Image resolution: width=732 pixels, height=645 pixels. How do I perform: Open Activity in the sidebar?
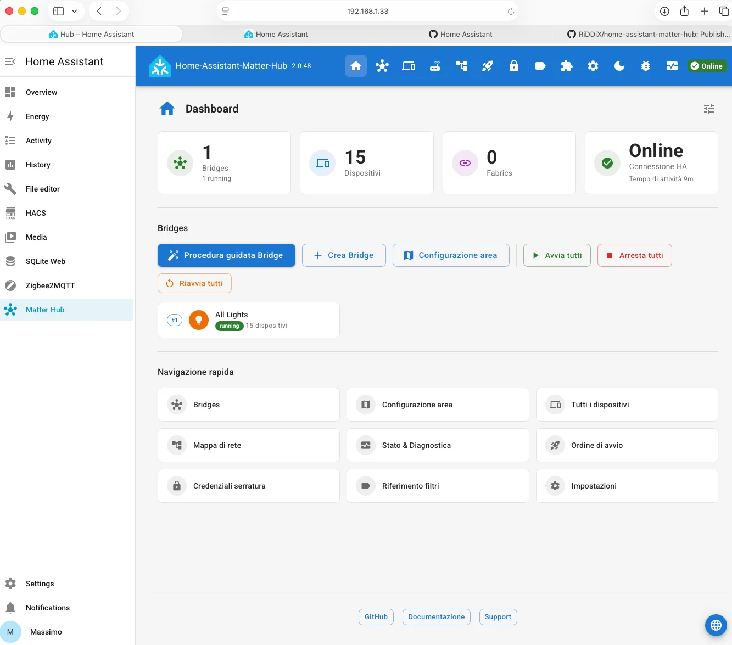(67, 141)
